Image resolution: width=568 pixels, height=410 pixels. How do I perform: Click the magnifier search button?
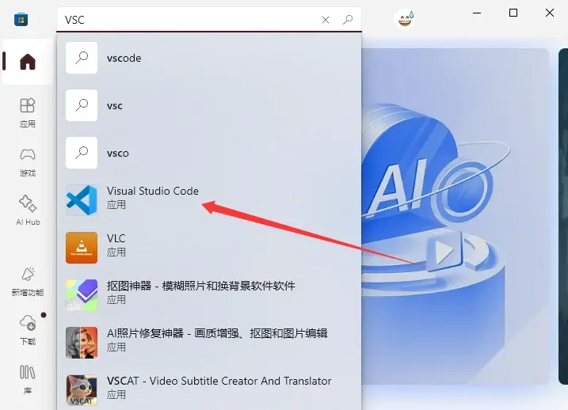[348, 20]
